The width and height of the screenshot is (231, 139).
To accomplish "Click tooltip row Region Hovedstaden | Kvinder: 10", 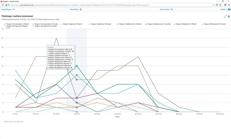I will pyautogui.click(x=61, y=51).
